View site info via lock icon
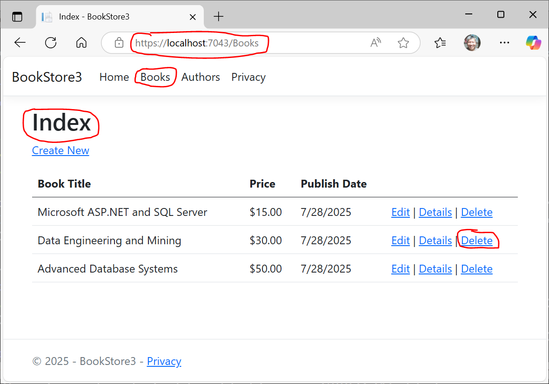549x384 pixels. 119,43
